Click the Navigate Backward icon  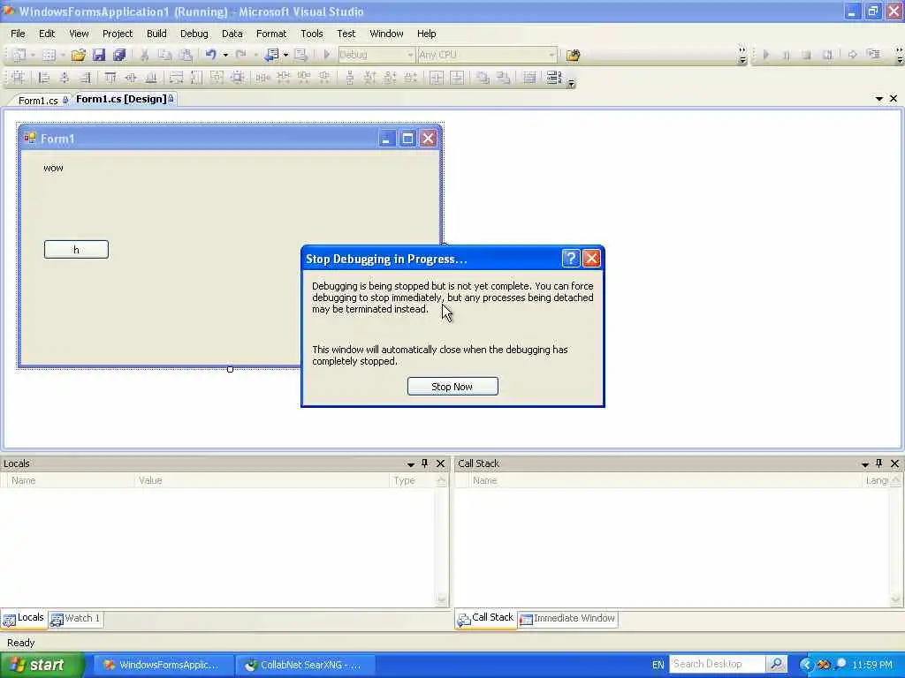click(x=271, y=55)
